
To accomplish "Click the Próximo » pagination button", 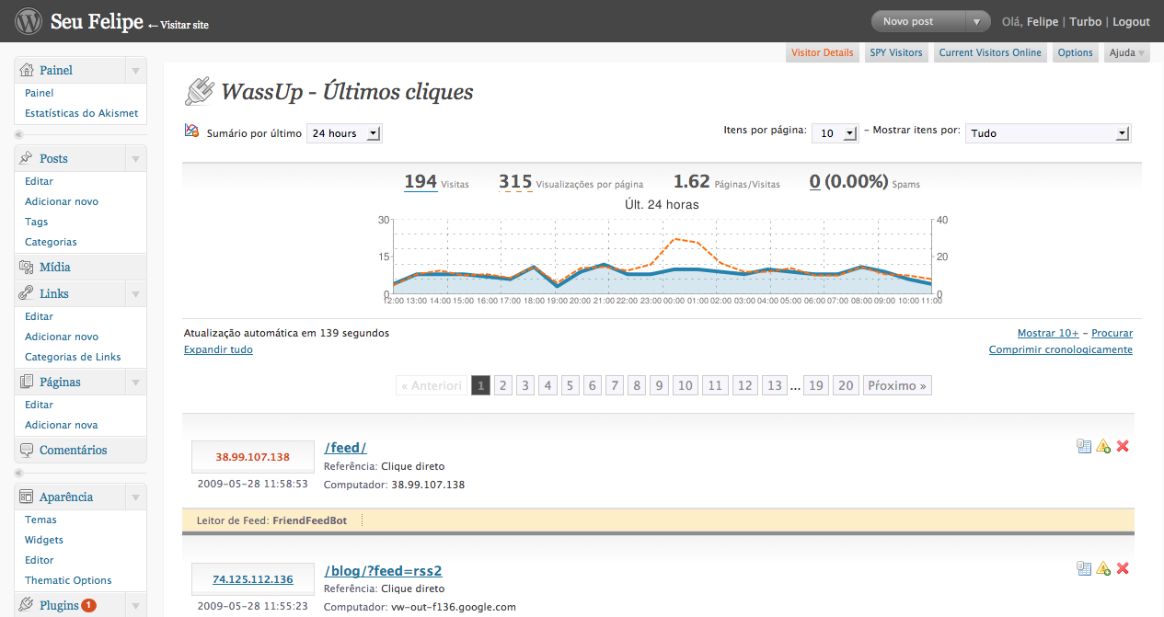I will (897, 385).
